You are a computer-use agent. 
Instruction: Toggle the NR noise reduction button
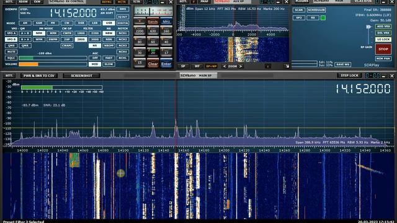point(95,46)
